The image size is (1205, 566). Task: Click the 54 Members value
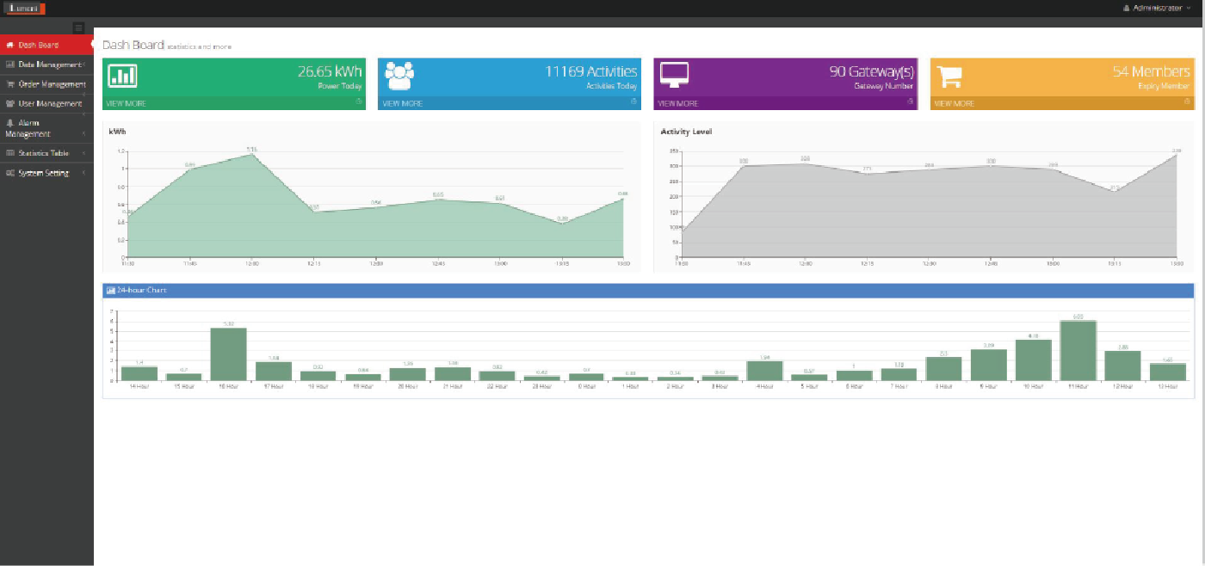1152,71
